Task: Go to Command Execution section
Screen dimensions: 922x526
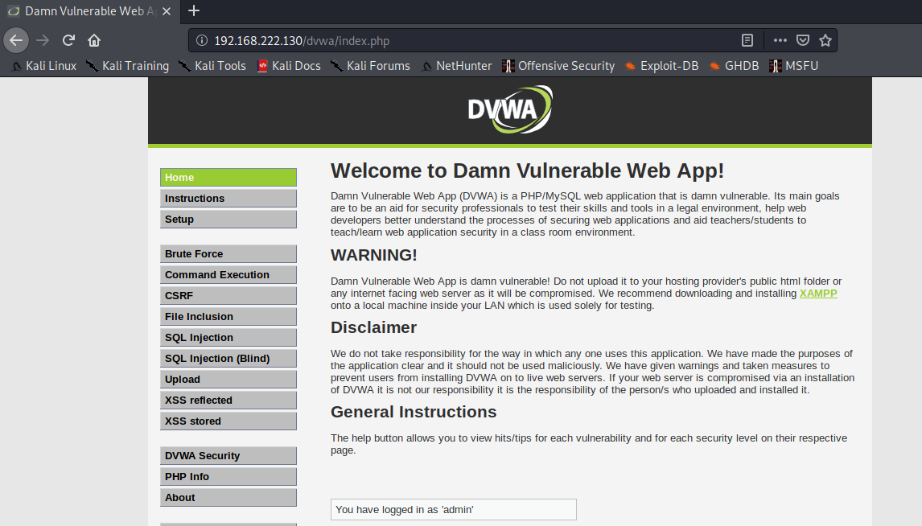Action: coord(228,274)
